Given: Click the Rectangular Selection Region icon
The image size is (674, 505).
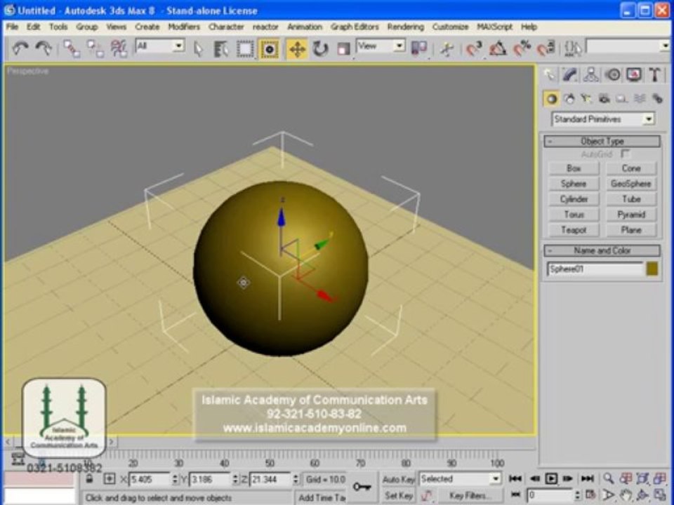Looking at the screenshot, I should [245, 49].
